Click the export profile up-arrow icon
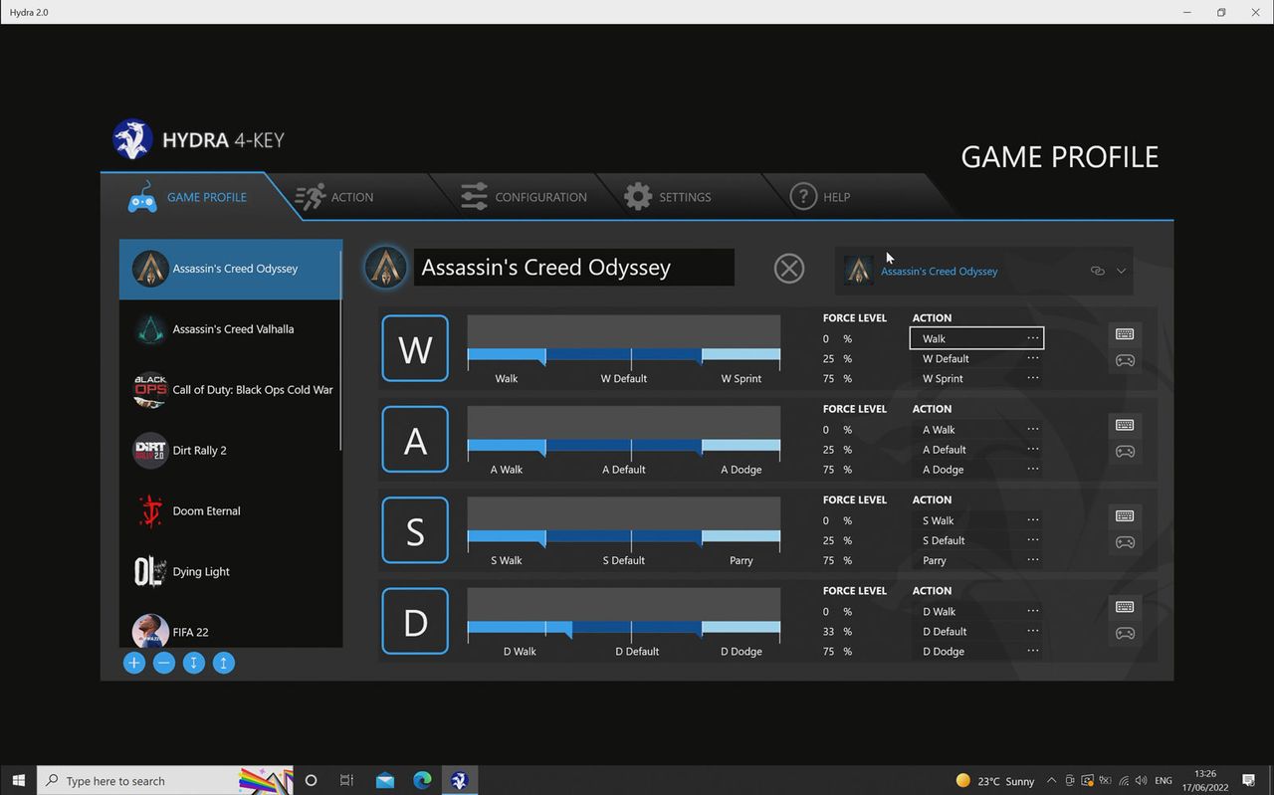 coord(224,663)
